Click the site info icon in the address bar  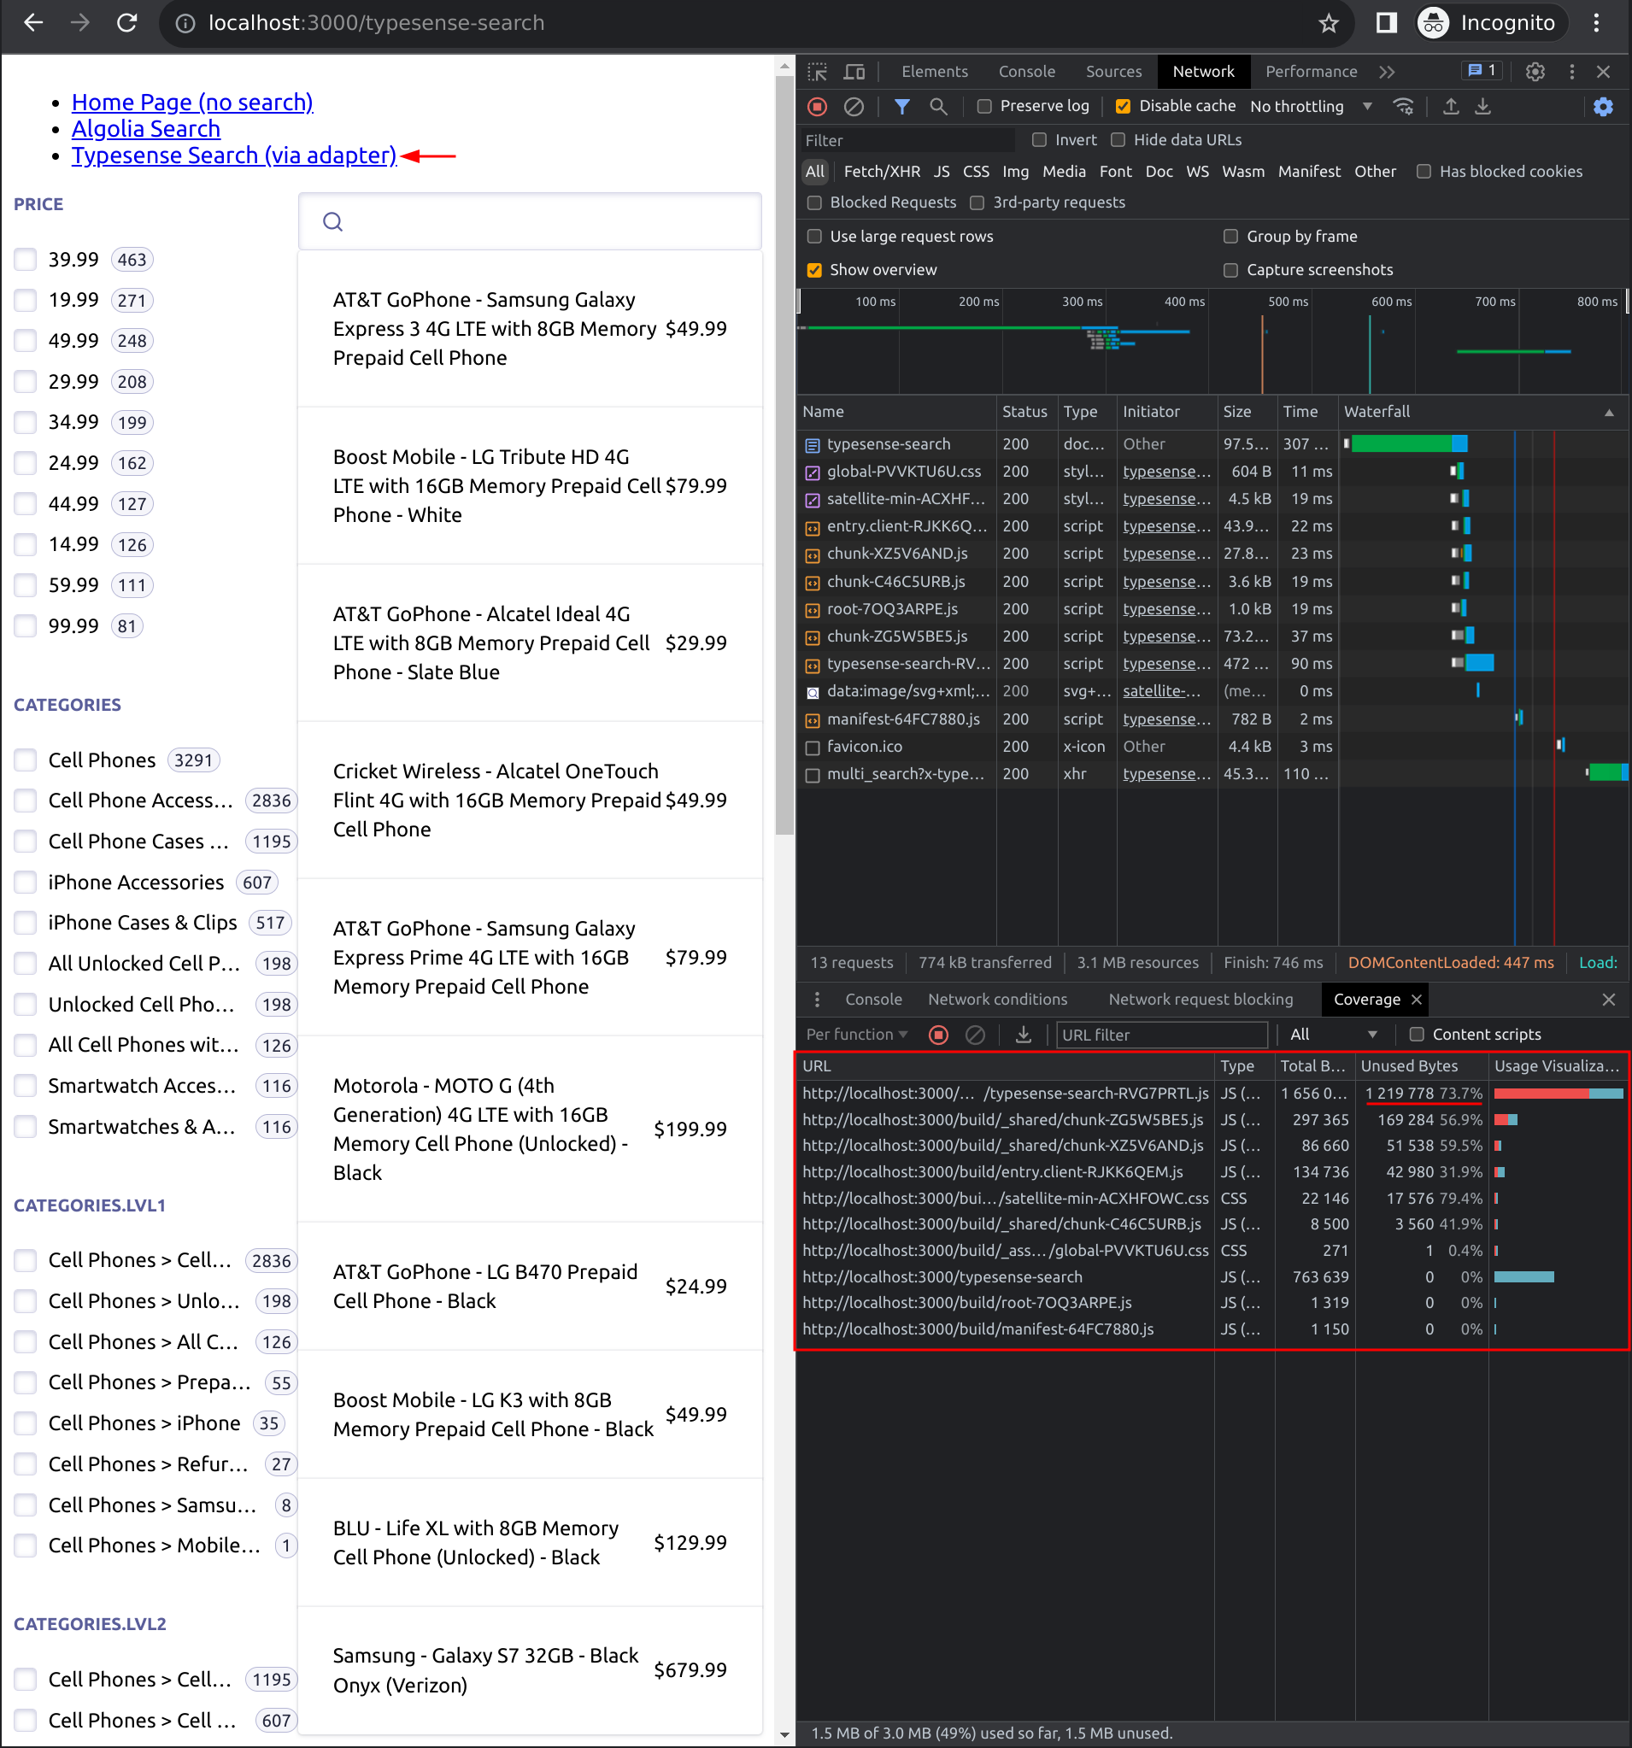(185, 24)
